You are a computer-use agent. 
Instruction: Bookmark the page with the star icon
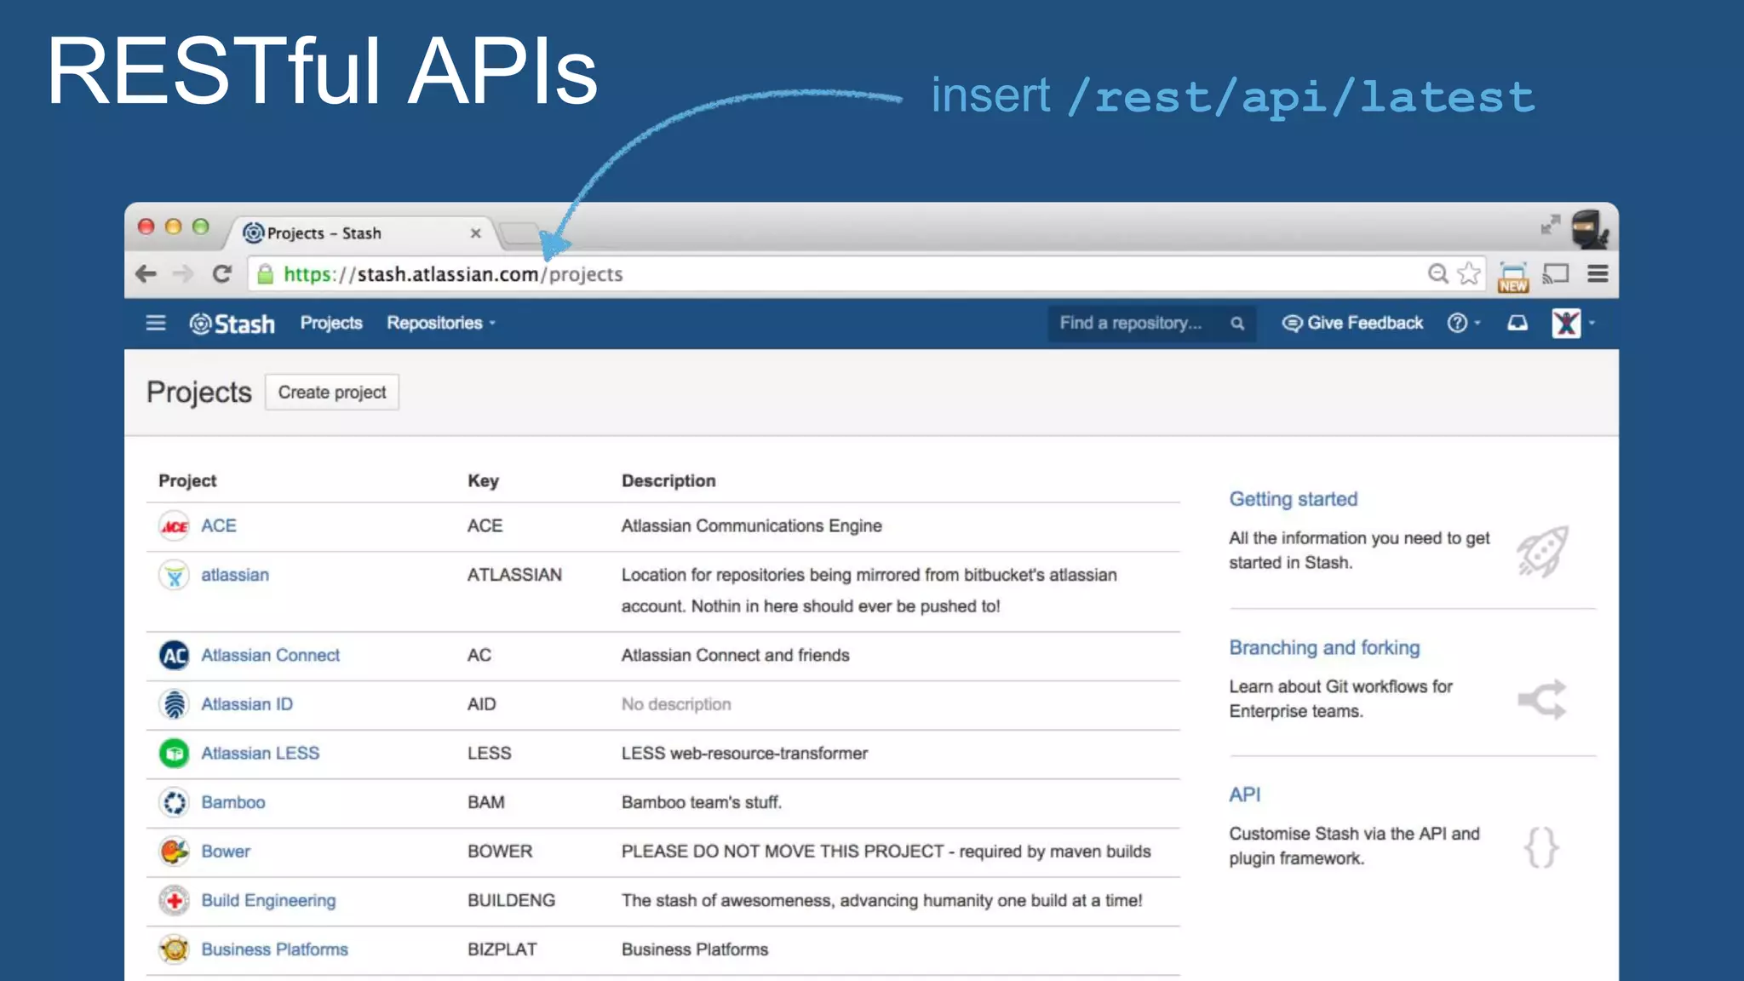point(1469,273)
